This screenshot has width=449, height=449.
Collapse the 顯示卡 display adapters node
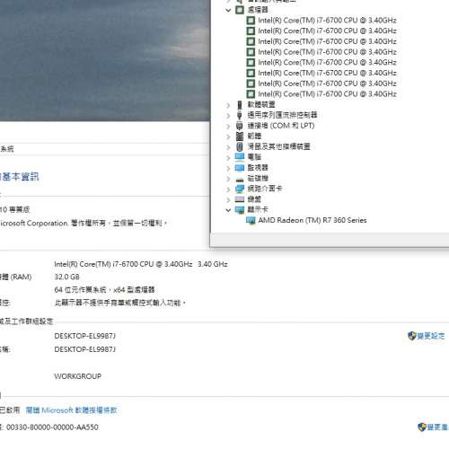[x=228, y=210]
